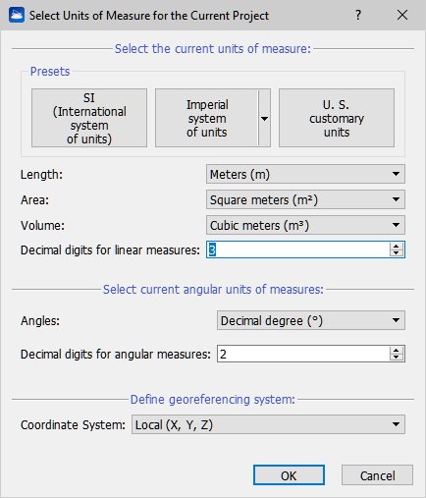Open the Imperial preset dropdown arrow

265,118
